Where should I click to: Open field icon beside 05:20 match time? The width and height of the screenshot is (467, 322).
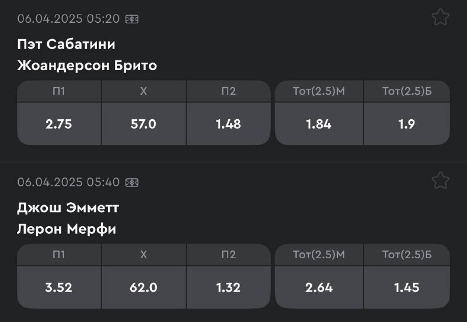pos(132,19)
